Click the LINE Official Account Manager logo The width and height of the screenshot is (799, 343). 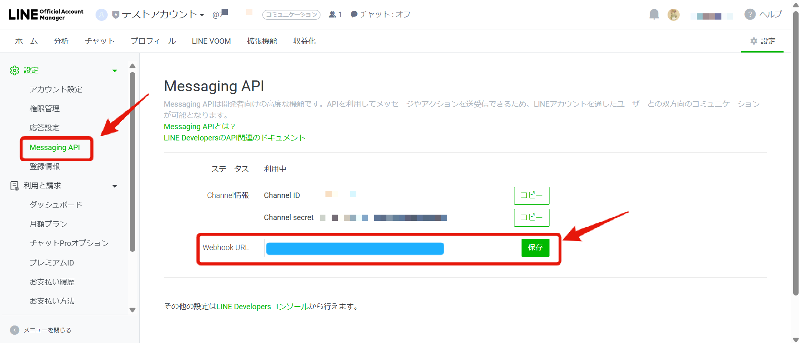[46, 14]
